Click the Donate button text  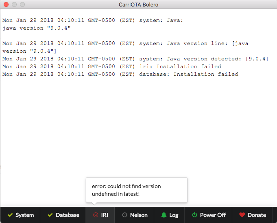coord(257,215)
